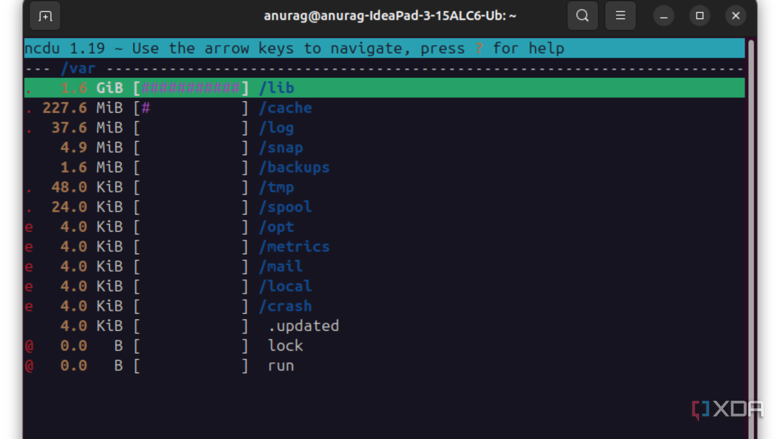The height and width of the screenshot is (439, 780).
Task: Select the /tmp directory entry
Action: coord(276,187)
